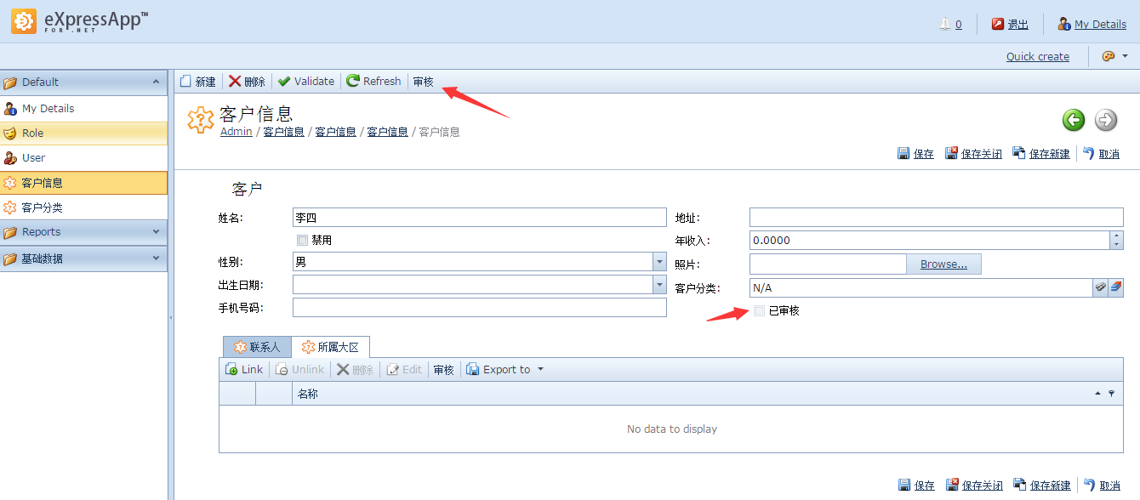
Task: Toggle the 禁用 checkbox
Action: pyautogui.click(x=302, y=241)
